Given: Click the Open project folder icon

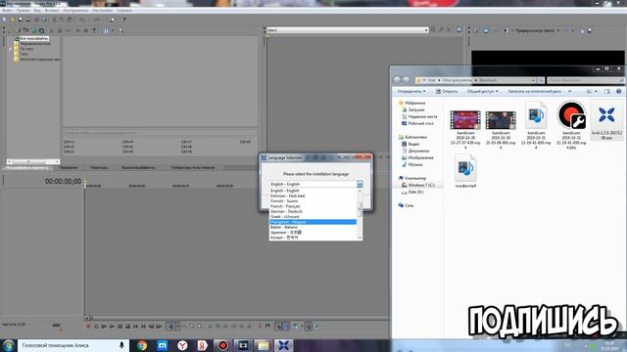Looking at the screenshot, I should (x=13, y=20).
